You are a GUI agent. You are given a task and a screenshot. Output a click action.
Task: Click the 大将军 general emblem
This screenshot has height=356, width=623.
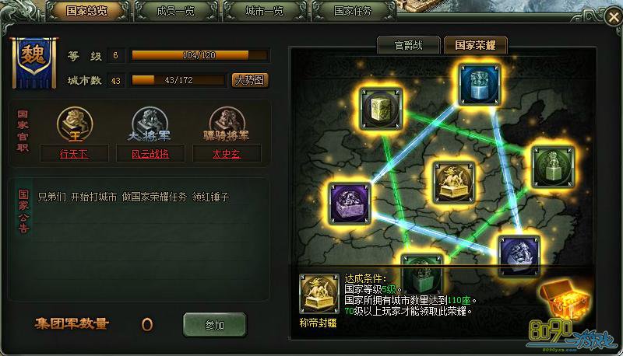point(150,124)
